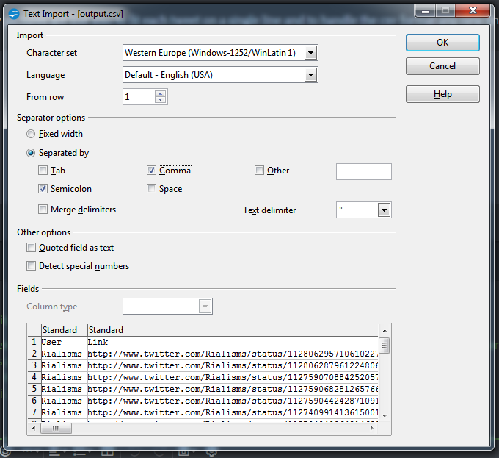Click the Other separator text field
499x458 pixels.
tap(364, 172)
